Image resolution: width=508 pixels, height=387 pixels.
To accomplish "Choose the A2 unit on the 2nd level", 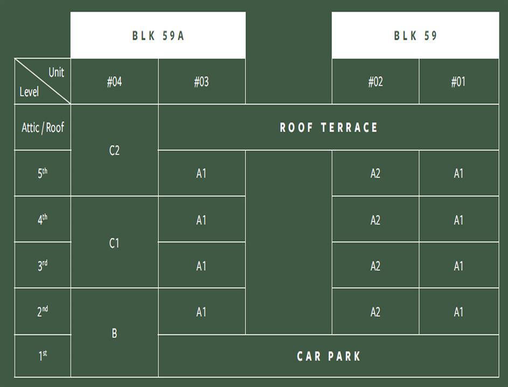I will click(375, 311).
